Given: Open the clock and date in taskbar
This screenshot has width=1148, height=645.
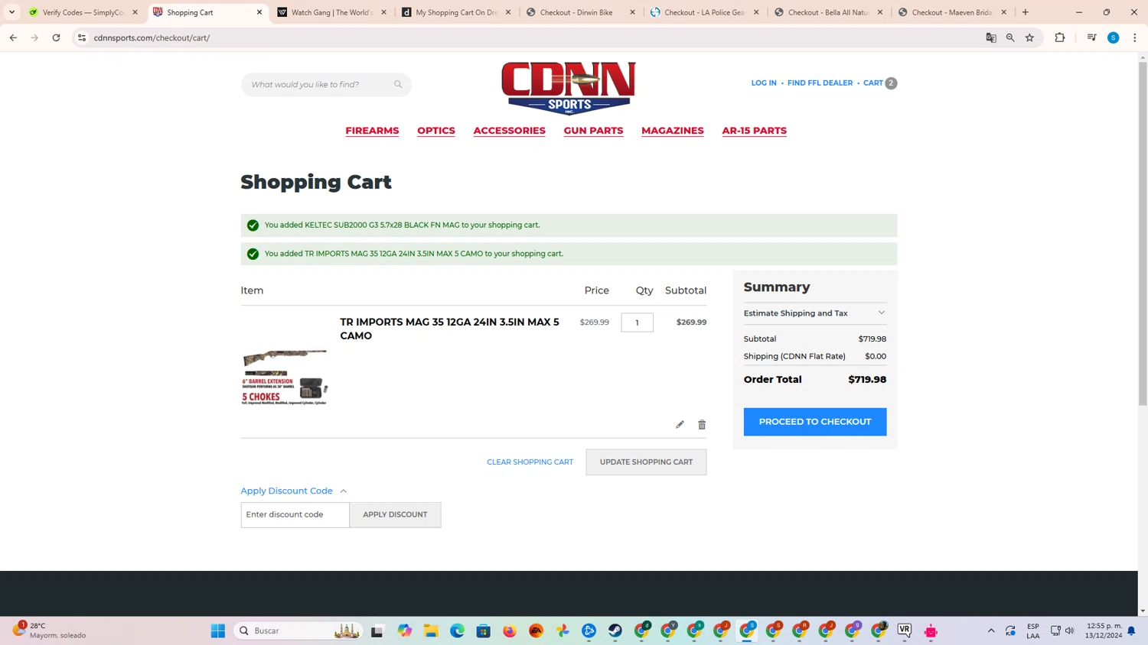Looking at the screenshot, I should tap(1104, 630).
